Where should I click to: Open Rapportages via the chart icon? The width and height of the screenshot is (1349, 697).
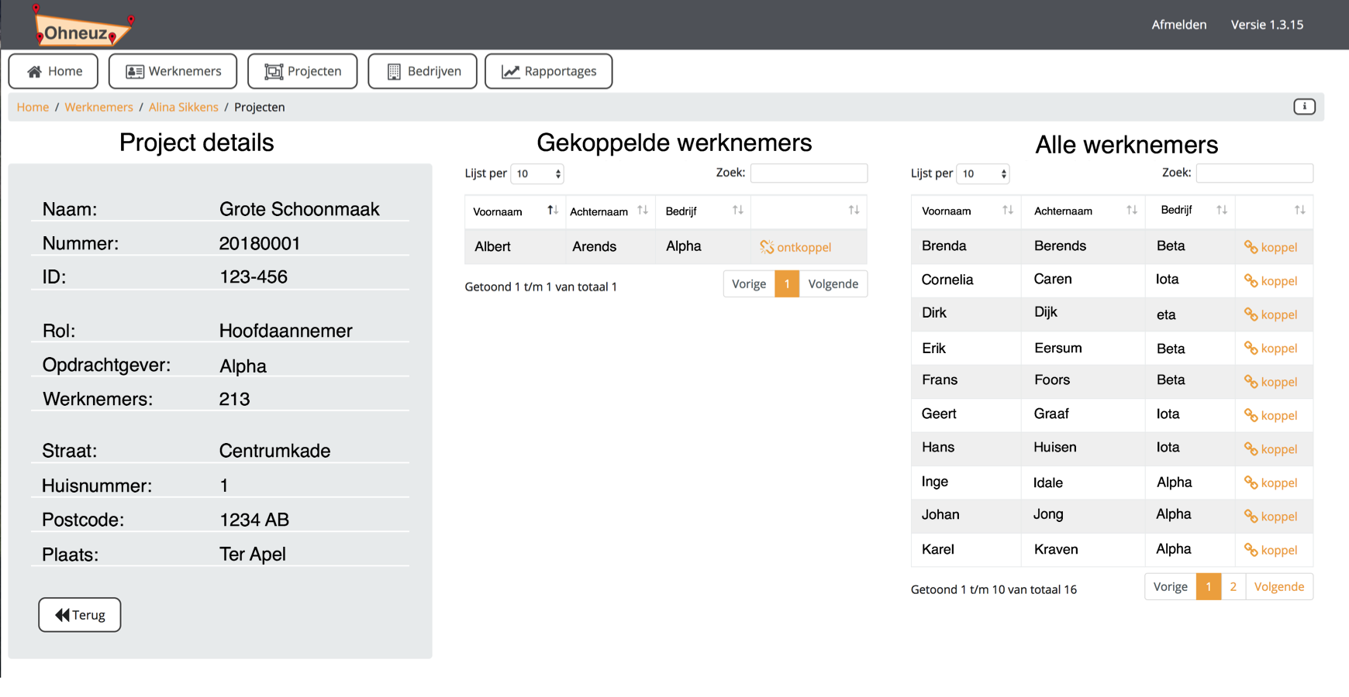click(x=511, y=70)
